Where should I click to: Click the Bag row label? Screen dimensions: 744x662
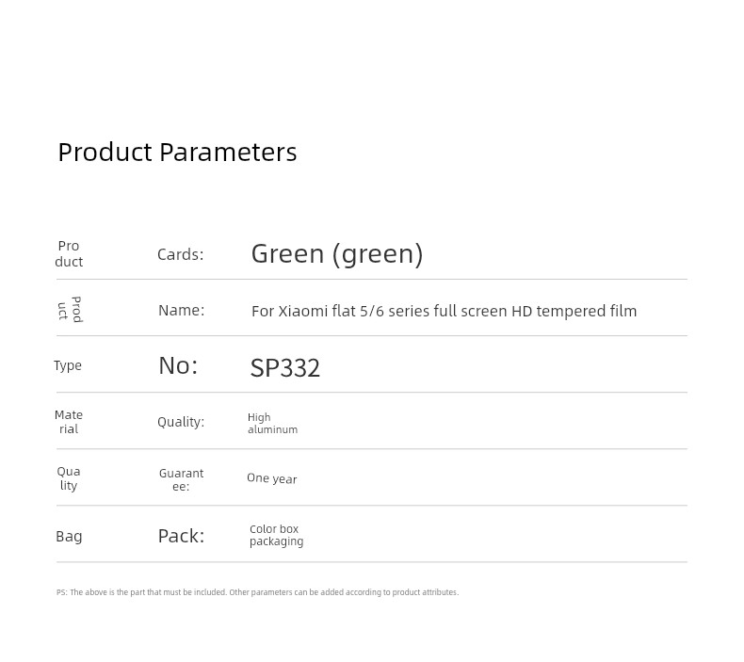pyautogui.click(x=69, y=536)
